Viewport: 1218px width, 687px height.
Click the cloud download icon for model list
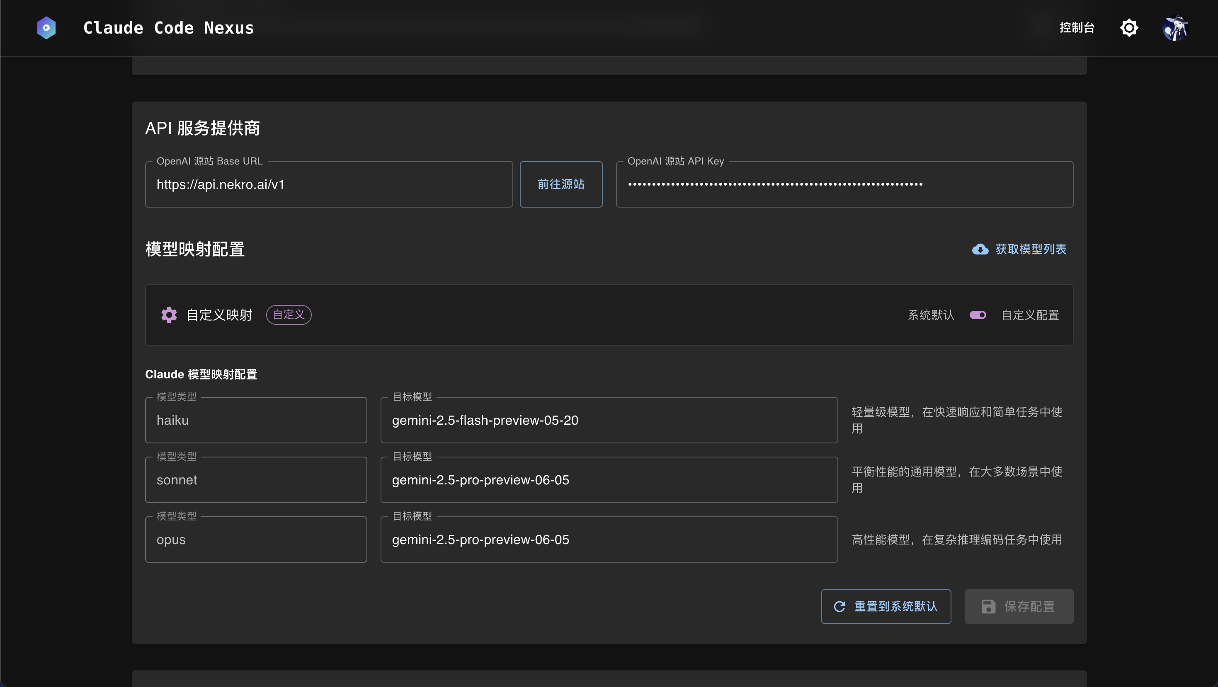(980, 249)
